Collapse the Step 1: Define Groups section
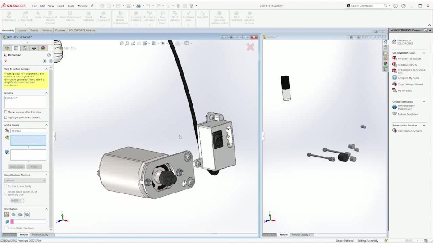Screen dimensions: 433x243 click(46, 69)
